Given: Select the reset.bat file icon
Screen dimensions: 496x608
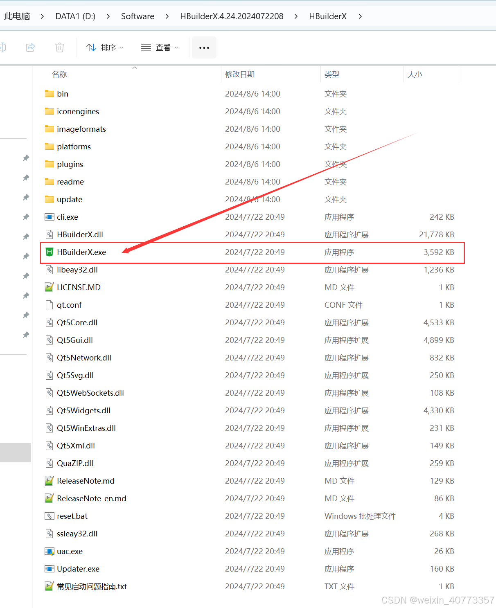Looking at the screenshot, I should point(50,516).
